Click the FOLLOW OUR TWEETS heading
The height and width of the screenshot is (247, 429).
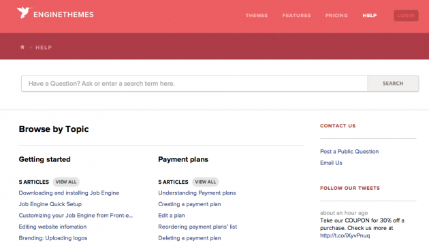click(x=350, y=188)
